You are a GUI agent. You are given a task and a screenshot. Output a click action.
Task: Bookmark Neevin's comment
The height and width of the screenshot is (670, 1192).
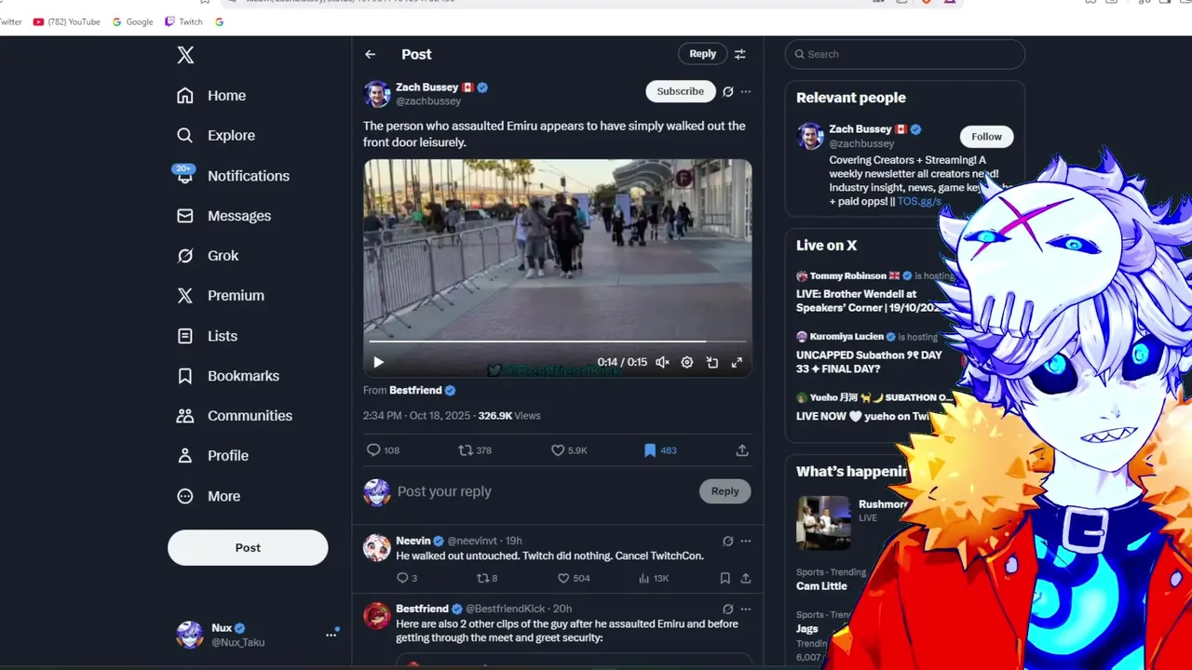pos(725,578)
